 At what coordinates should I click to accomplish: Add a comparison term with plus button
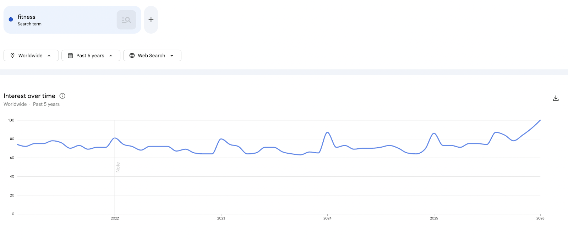(151, 20)
